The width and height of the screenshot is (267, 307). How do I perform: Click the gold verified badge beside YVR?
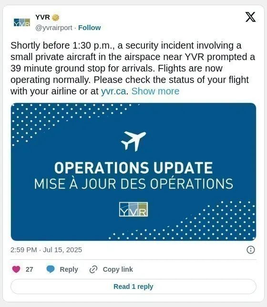[x=56, y=18]
